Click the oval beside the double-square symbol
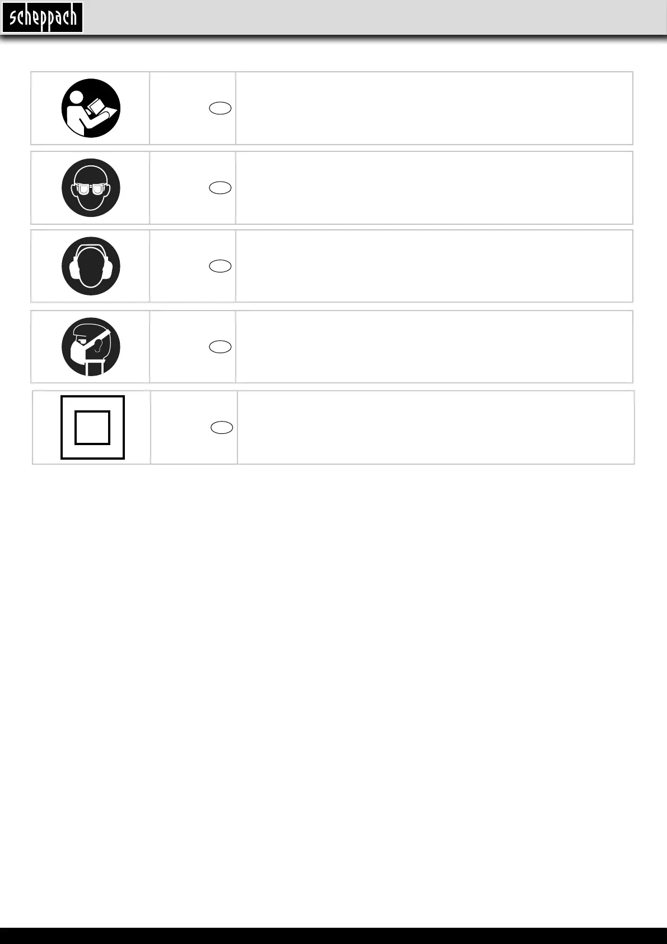667x944 pixels. click(x=222, y=428)
